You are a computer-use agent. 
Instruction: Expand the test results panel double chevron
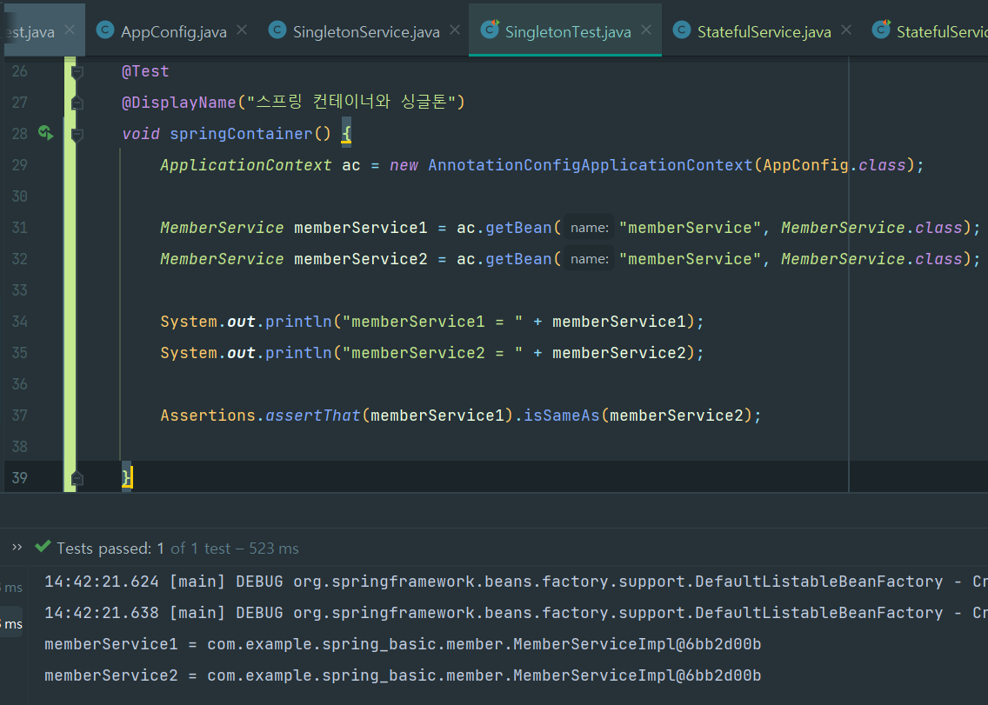[x=17, y=547]
